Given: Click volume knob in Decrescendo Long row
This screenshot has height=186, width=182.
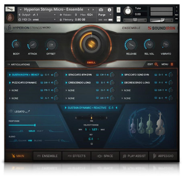Looking at the screenshot, I should [x=171, y=83].
